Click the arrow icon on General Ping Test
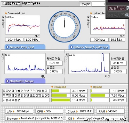Viewport: 129px width, 123px height. pos(7,47)
